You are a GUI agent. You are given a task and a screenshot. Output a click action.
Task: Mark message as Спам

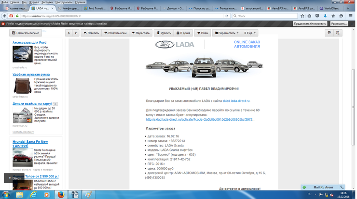click(x=203, y=33)
